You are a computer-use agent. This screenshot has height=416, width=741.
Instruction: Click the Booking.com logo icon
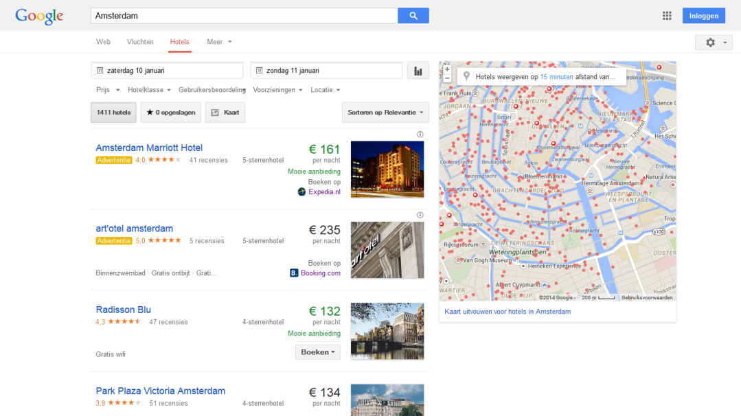click(294, 273)
